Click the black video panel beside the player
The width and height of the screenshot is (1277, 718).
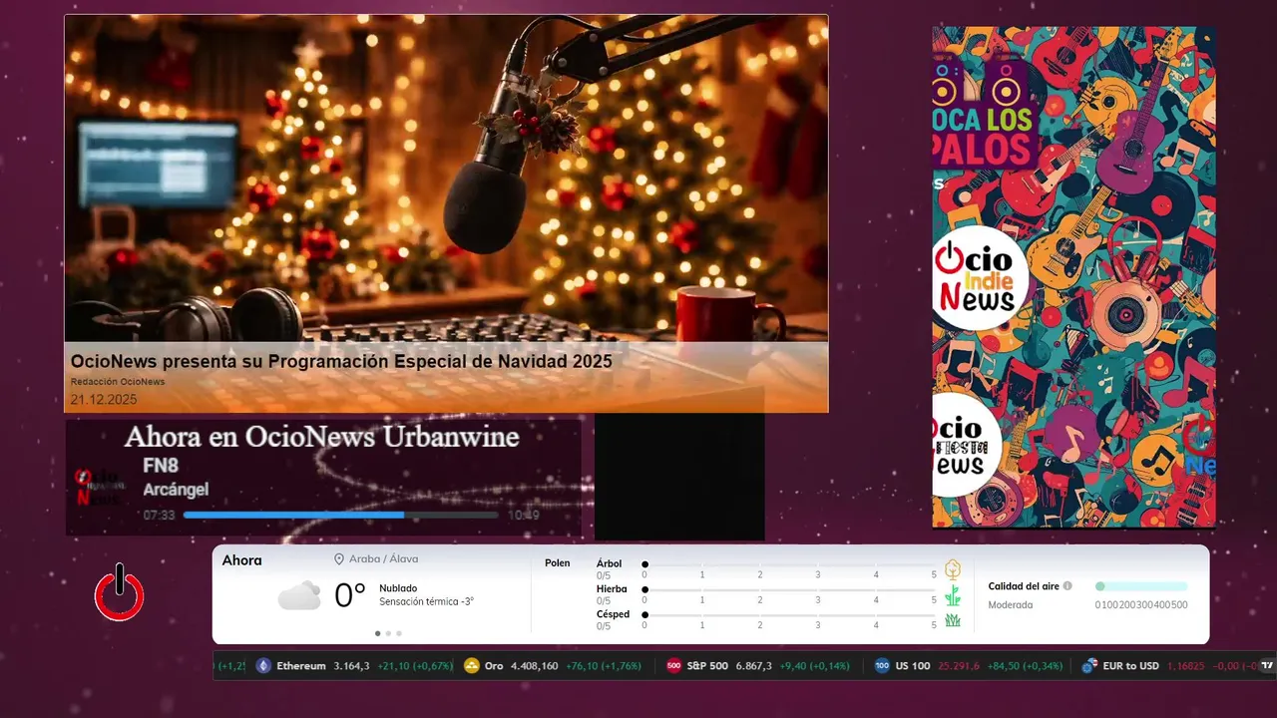click(x=679, y=478)
